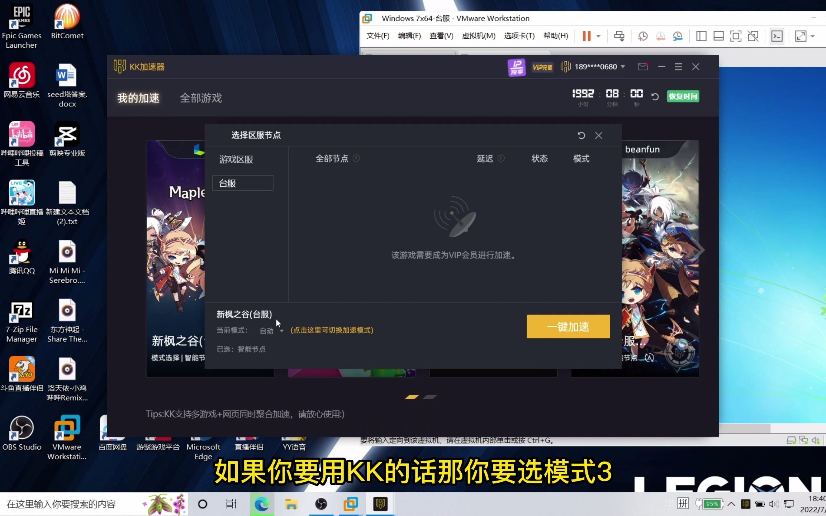
Task: Open File Explorer from taskbar
Action: coord(291,504)
